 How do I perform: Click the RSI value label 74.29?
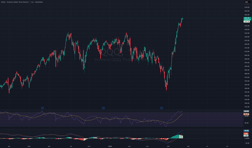tap(247, 111)
